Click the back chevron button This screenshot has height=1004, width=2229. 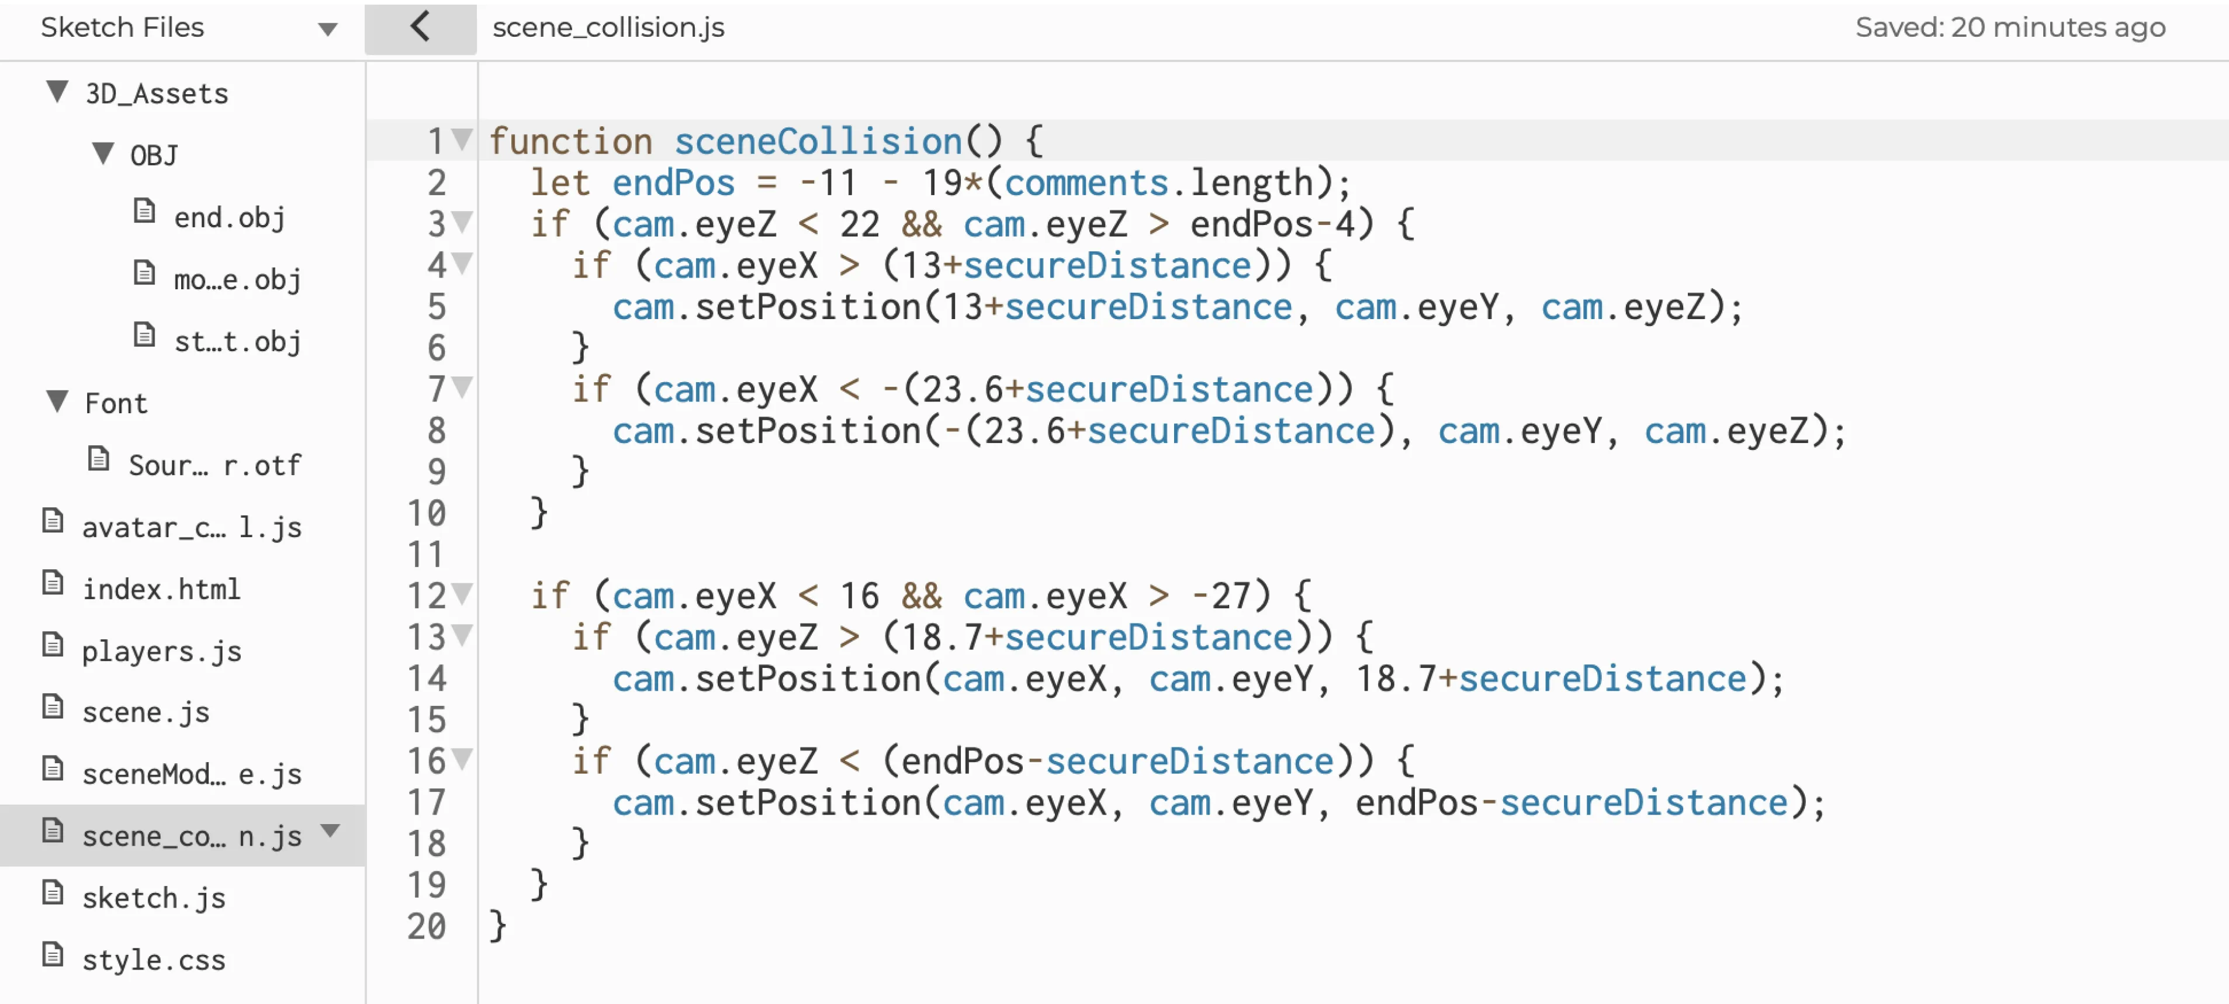421,27
